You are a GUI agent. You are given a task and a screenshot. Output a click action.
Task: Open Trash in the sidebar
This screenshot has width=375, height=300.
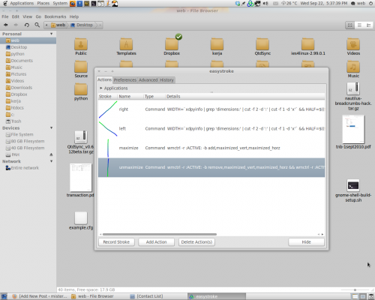(x=16, y=121)
